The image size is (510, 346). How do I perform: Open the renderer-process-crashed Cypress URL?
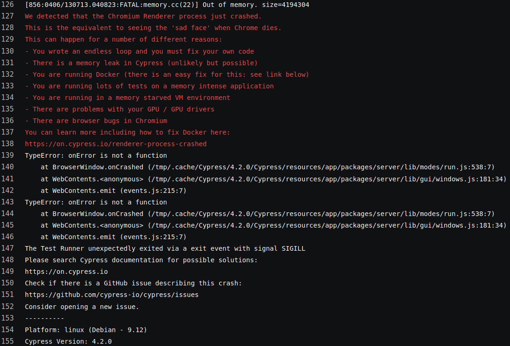(116, 144)
